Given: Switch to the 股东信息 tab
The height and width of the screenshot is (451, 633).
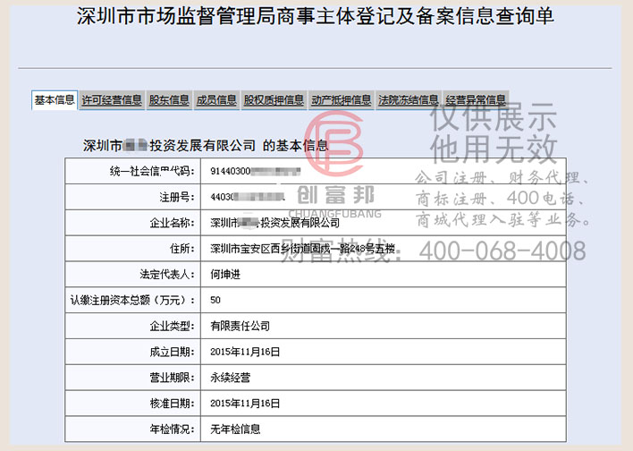Looking at the screenshot, I should (x=169, y=100).
